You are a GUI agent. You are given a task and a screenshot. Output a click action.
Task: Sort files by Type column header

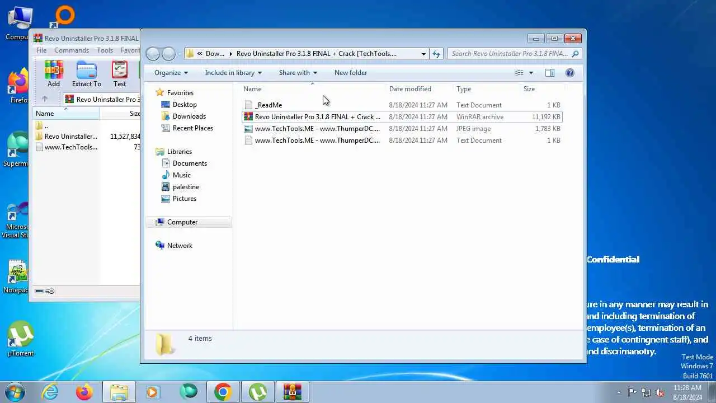pos(486,89)
